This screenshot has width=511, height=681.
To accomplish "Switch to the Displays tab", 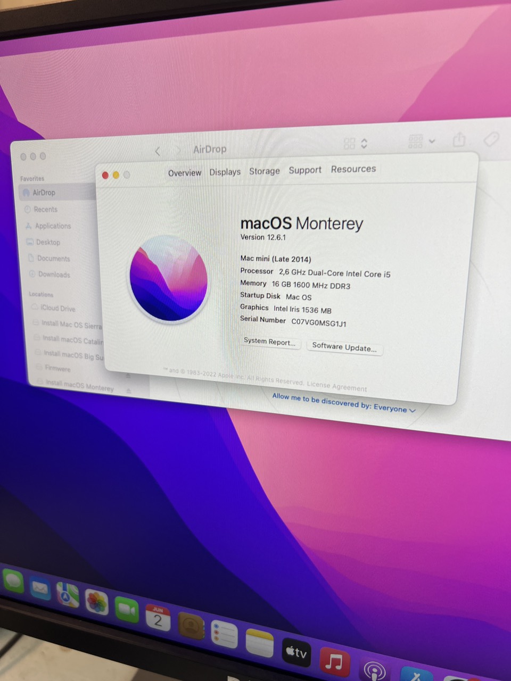I will 225,172.
